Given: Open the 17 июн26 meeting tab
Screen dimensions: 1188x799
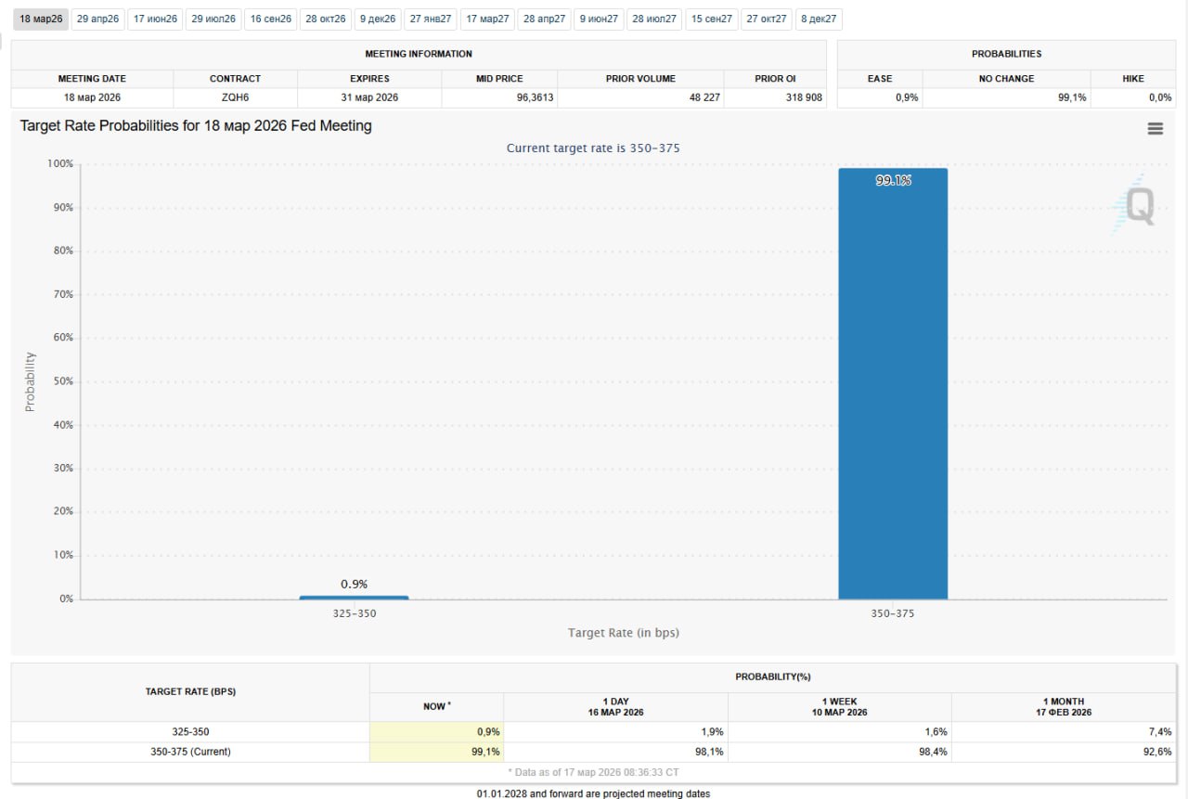Looking at the screenshot, I should (x=155, y=19).
